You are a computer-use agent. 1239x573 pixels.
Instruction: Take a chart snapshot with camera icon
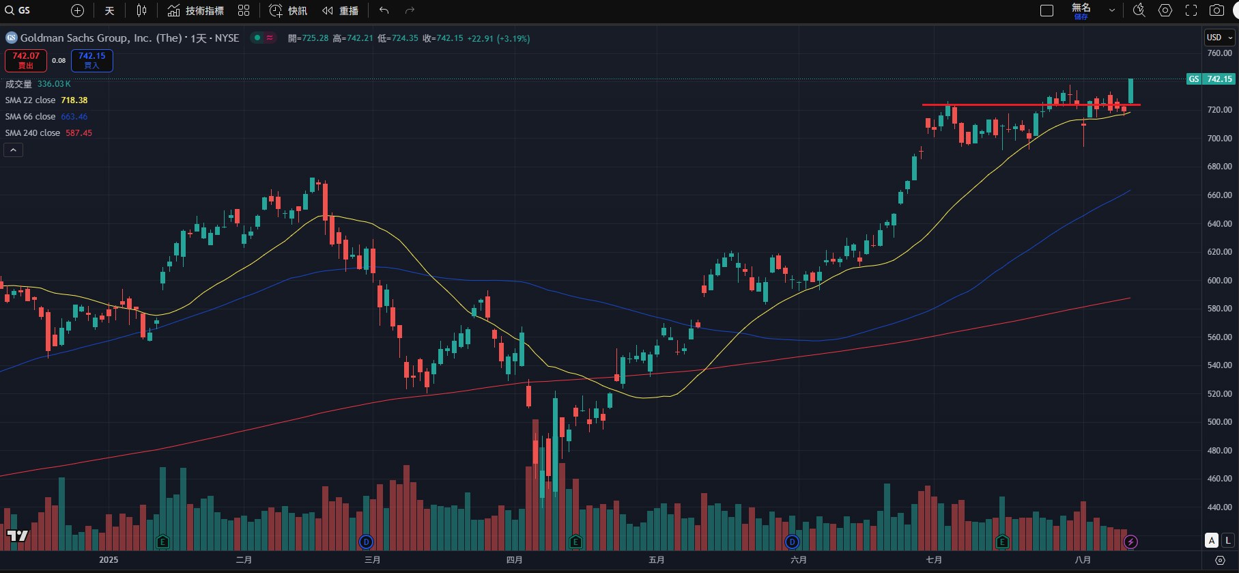click(1216, 10)
